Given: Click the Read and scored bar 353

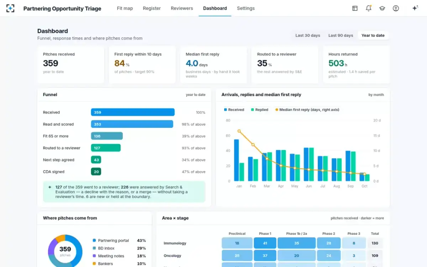Looking at the screenshot, I should click(132, 124).
